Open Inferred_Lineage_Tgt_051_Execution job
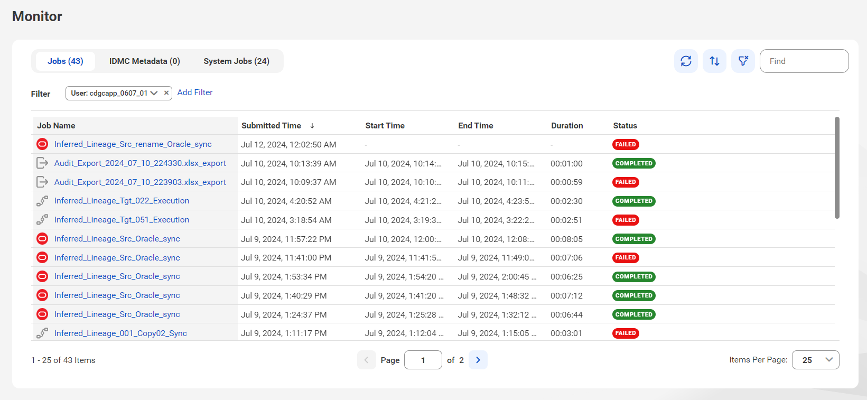Screen dimensions: 867x400 (122, 220)
